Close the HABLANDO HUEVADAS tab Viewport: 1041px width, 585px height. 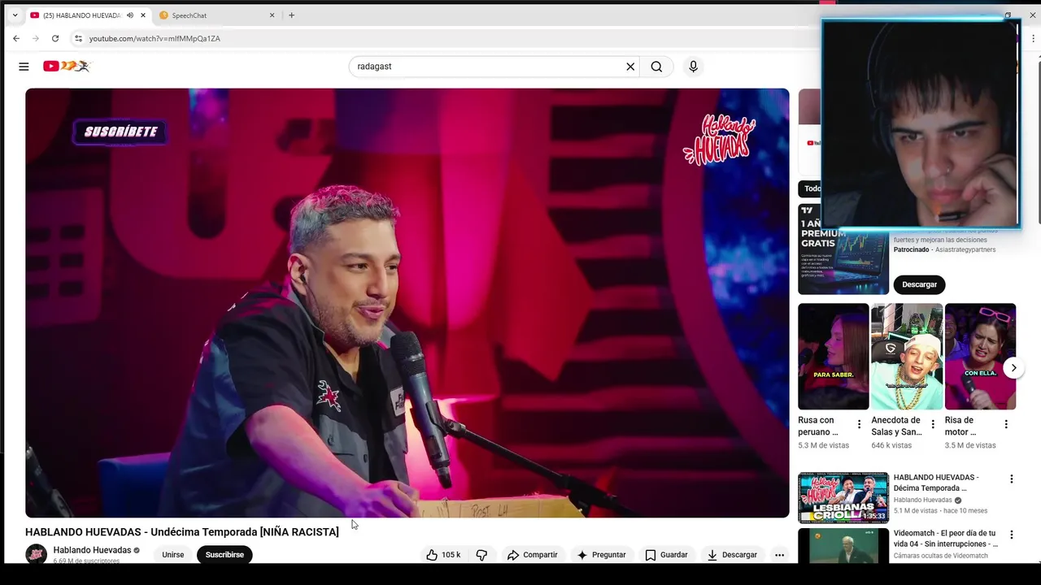point(143,15)
